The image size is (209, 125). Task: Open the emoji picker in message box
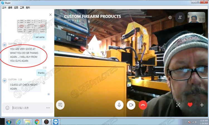[x=8, y=108]
